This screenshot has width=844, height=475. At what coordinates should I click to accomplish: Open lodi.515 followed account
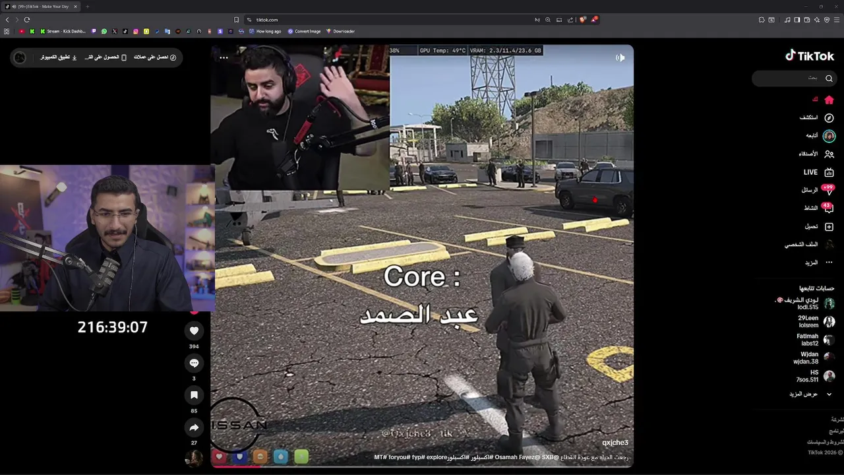804,303
